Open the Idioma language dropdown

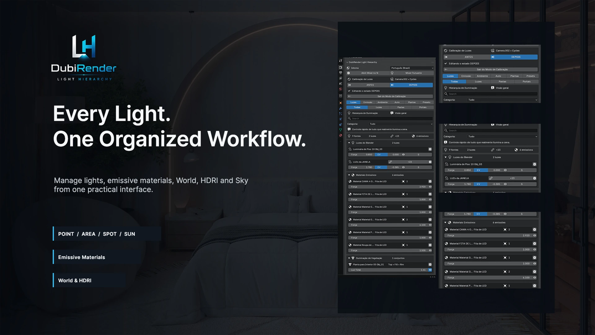click(412, 68)
